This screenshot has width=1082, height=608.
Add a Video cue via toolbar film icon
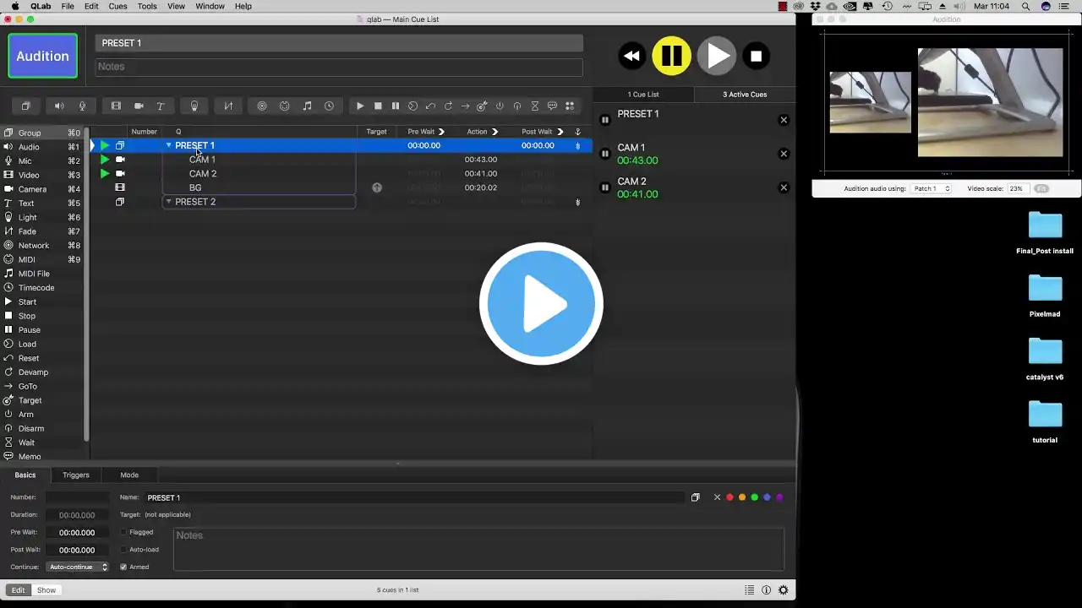[x=116, y=106]
